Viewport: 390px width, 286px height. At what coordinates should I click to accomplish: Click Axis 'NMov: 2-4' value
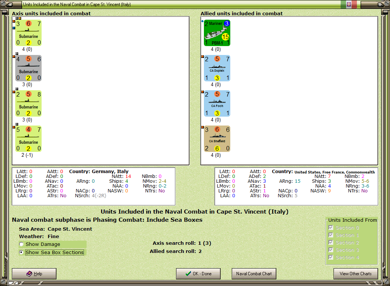click(x=162, y=181)
